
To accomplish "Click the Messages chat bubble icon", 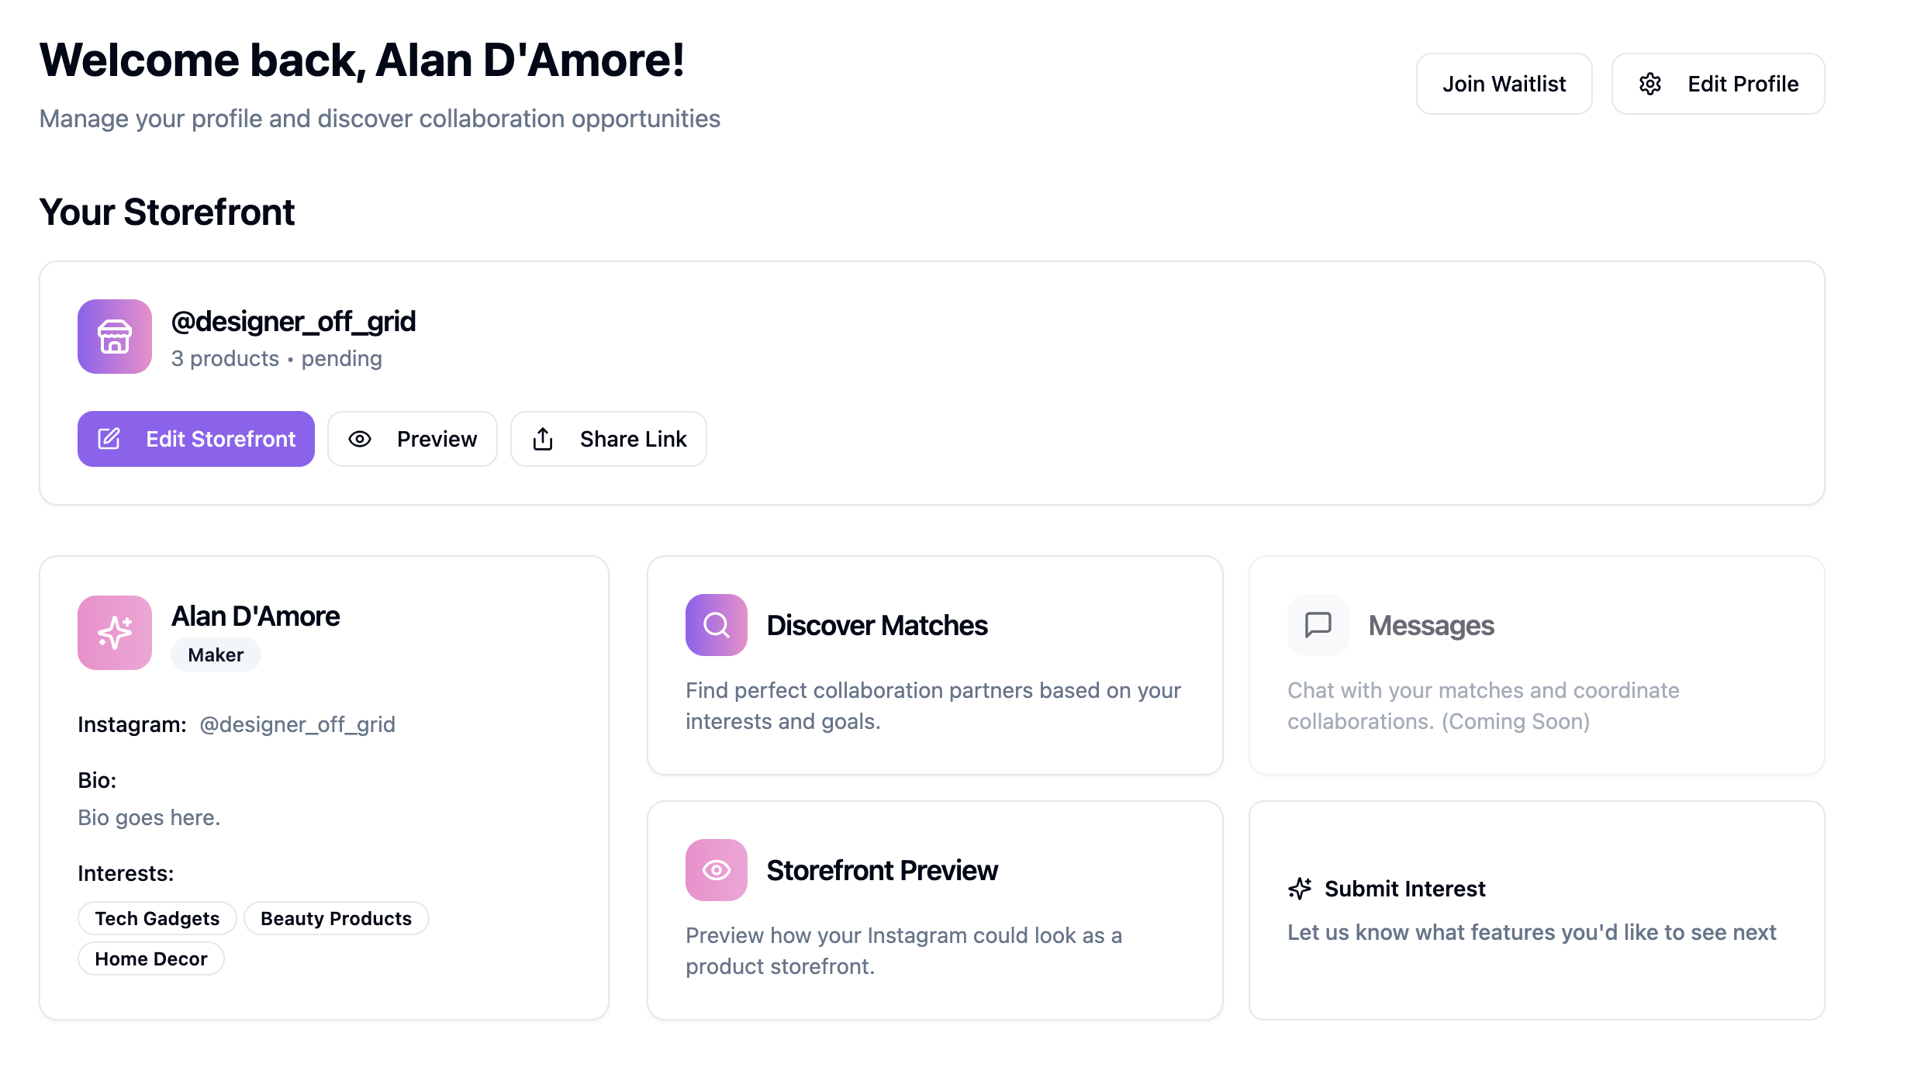I will click(x=1318, y=625).
